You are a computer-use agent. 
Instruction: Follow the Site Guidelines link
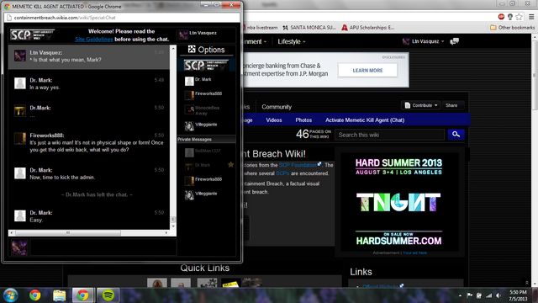pyautogui.click(x=94, y=40)
